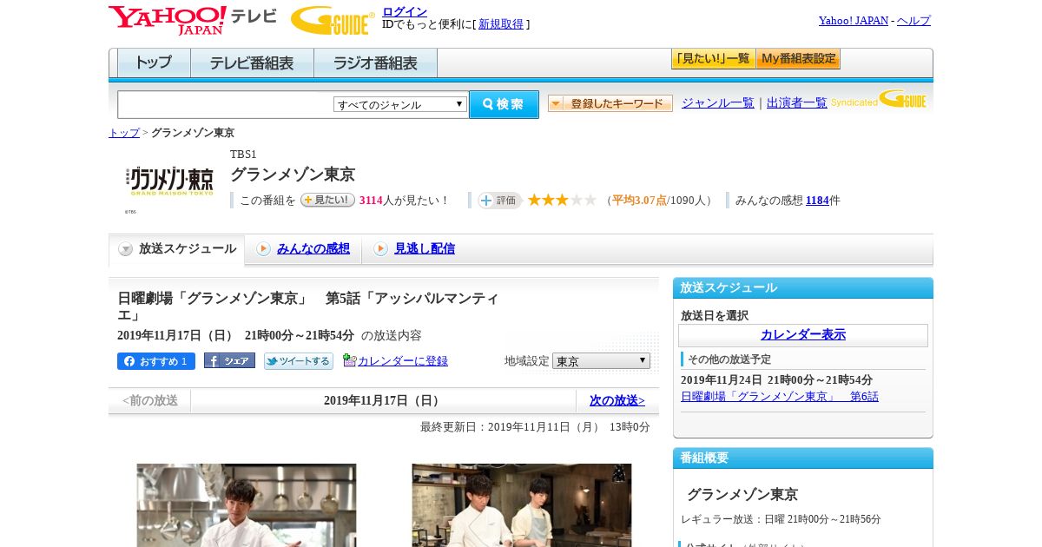Click the arrow icon beside 放送スケジュール
The image size is (1042, 547).
(x=126, y=249)
